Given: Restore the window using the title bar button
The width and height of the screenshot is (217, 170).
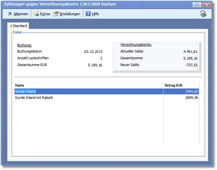Looking at the screenshot, I should tap(197, 5).
